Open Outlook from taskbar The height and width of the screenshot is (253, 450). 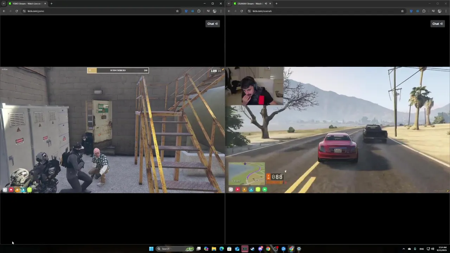tap(237, 249)
